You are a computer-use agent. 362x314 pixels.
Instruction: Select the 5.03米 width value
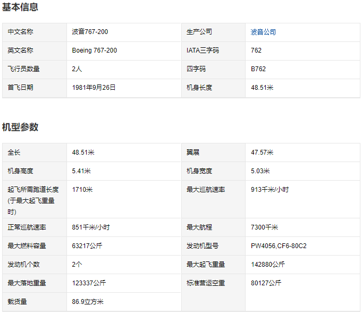pyautogui.click(x=260, y=171)
